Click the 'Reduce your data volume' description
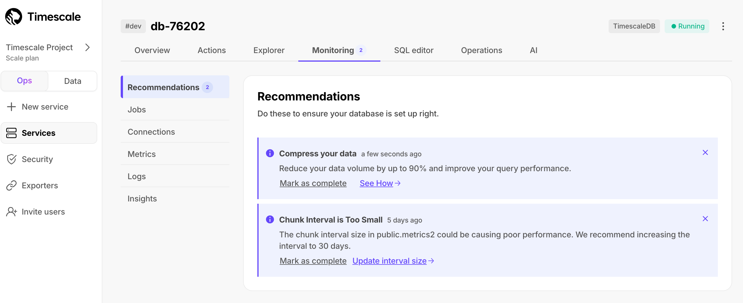This screenshot has width=743, height=303. click(x=425, y=168)
